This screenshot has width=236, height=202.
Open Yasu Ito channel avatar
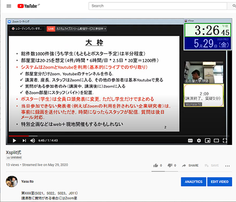pyautogui.click(x=12, y=181)
